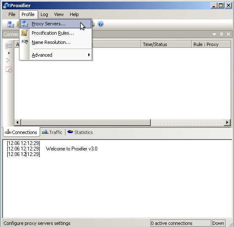234x227 pixels.
Task: Switch to the Connections tab
Action: click(x=22, y=132)
